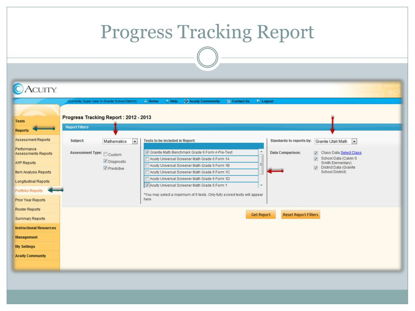Click the tests list scroll down arrow

point(261,185)
